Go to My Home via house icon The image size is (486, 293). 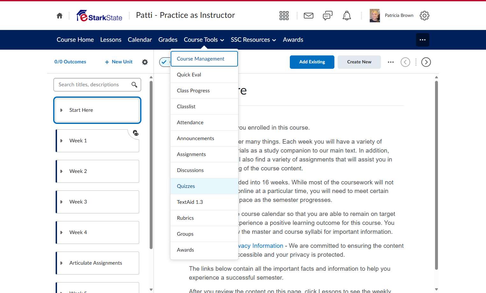pyautogui.click(x=60, y=16)
